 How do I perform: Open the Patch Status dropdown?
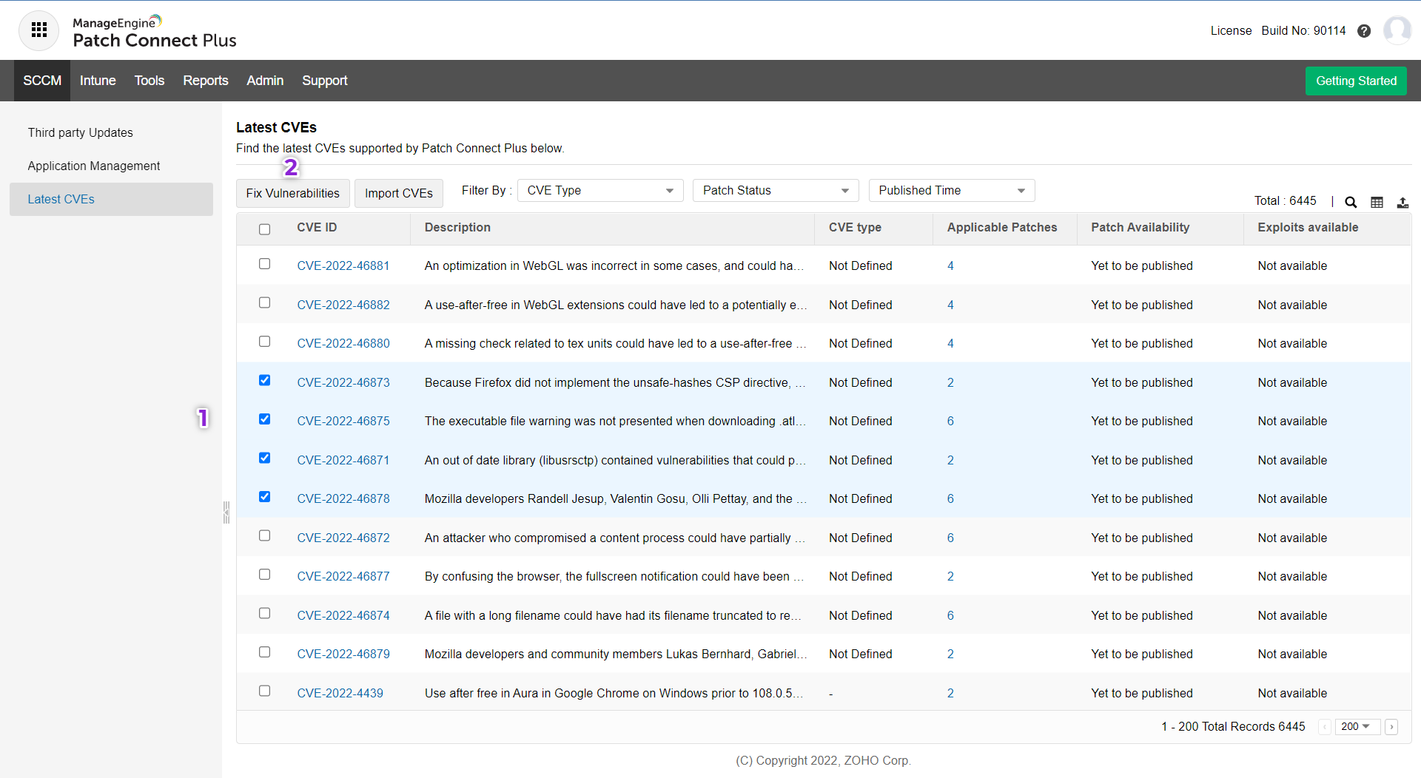[x=775, y=191]
